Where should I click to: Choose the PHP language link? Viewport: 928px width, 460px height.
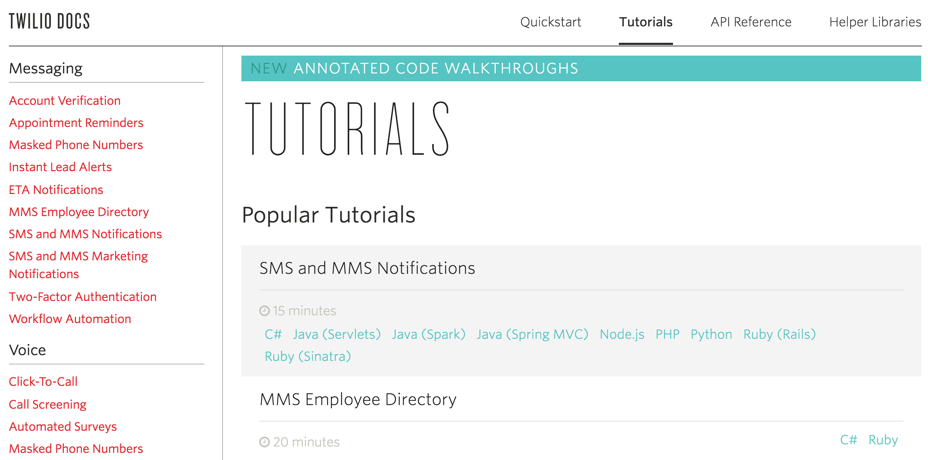coord(668,334)
